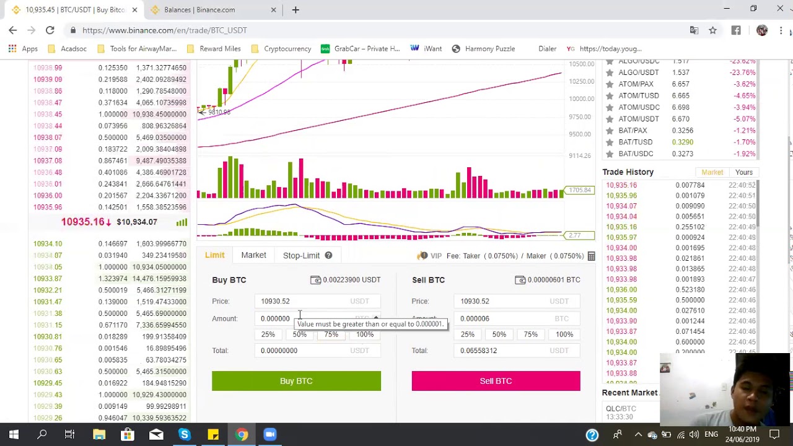Open Chrome profile avatar
The image size is (793, 446).
(x=762, y=30)
